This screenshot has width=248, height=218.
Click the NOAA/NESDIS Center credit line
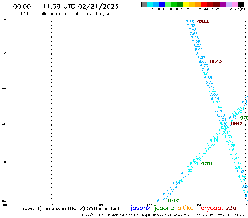click(135, 215)
